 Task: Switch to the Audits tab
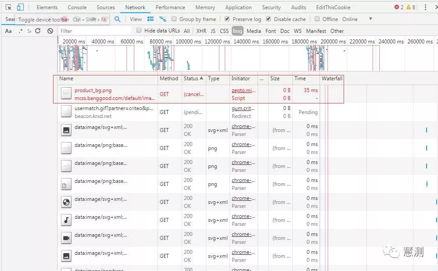(298, 7)
